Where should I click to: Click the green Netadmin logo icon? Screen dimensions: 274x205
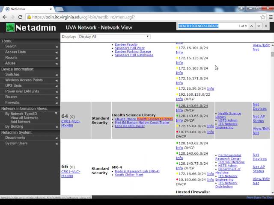[10, 27]
